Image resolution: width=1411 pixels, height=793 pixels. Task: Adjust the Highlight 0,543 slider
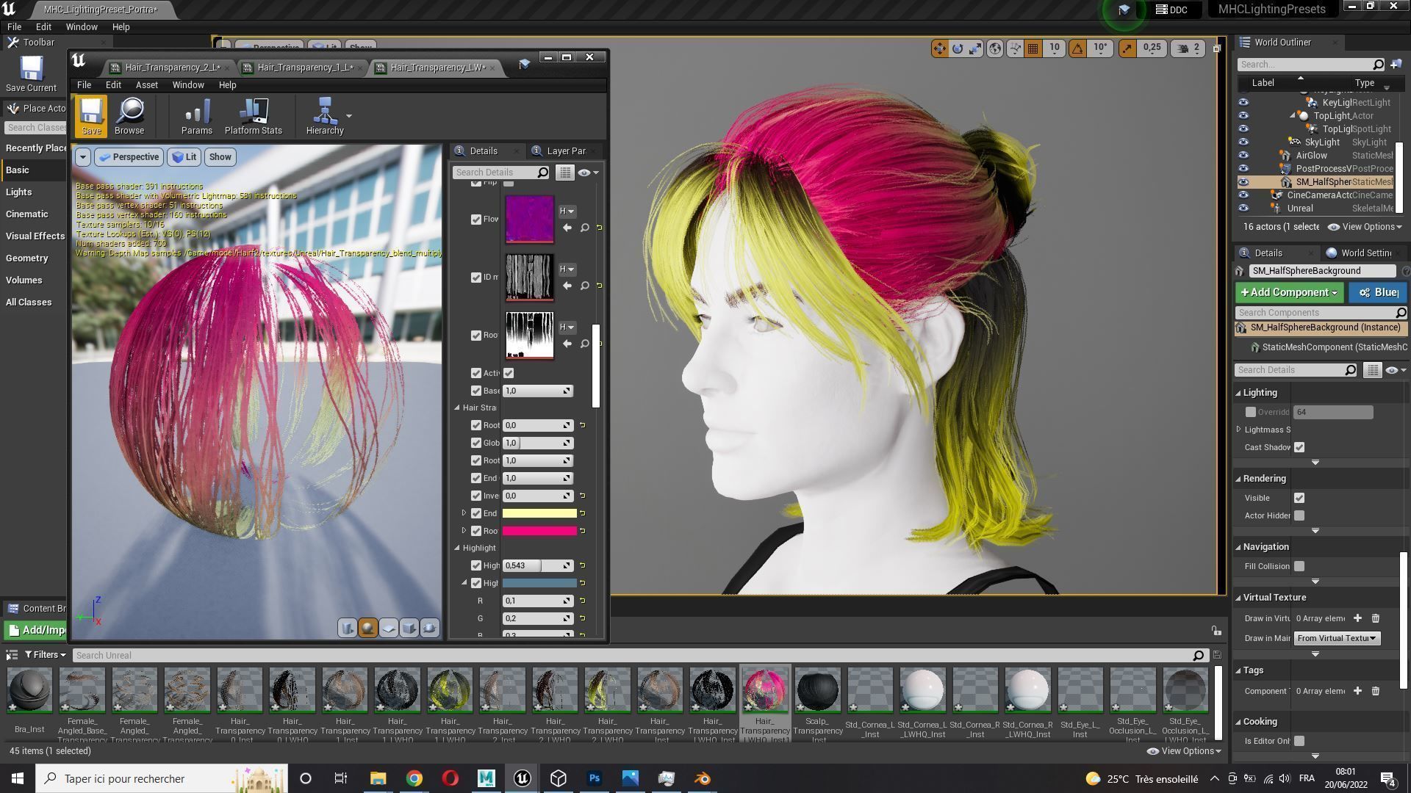point(537,566)
